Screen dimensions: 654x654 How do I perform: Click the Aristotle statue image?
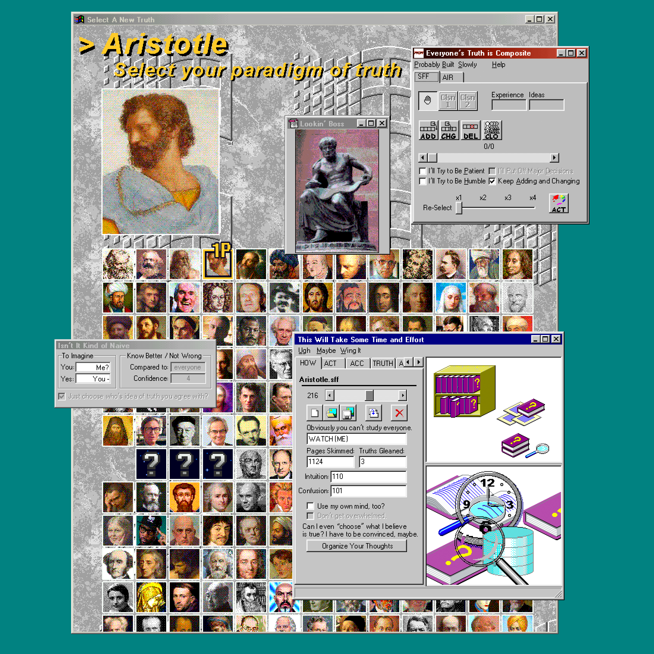pyautogui.click(x=337, y=191)
